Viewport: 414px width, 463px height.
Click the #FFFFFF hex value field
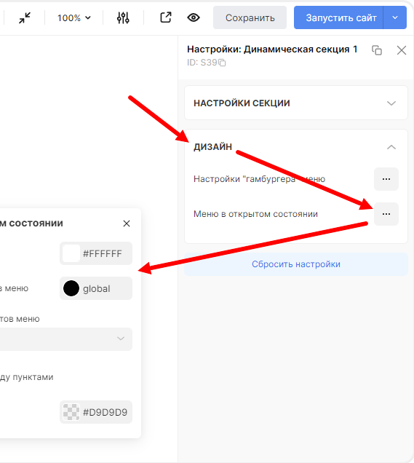point(103,253)
